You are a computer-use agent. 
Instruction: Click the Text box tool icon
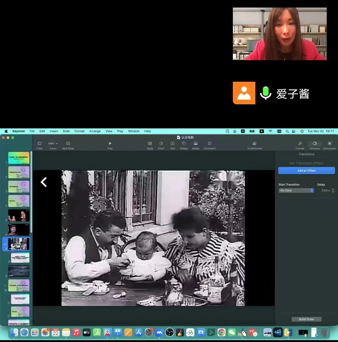[x=172, y=144]
